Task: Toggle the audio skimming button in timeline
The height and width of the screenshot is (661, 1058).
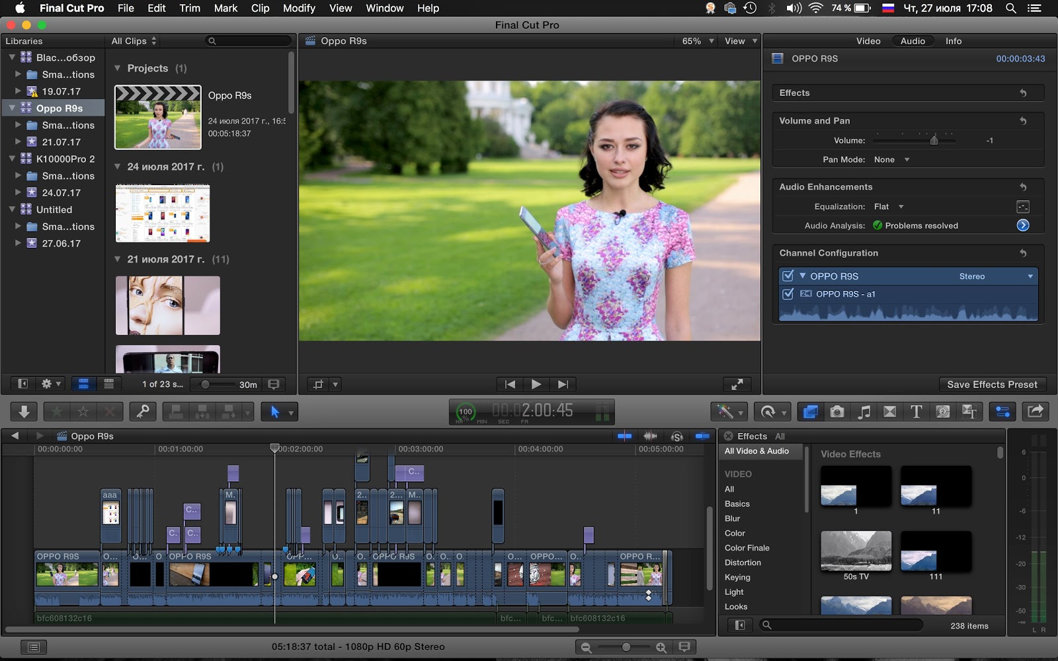Action: pos(651,436)
